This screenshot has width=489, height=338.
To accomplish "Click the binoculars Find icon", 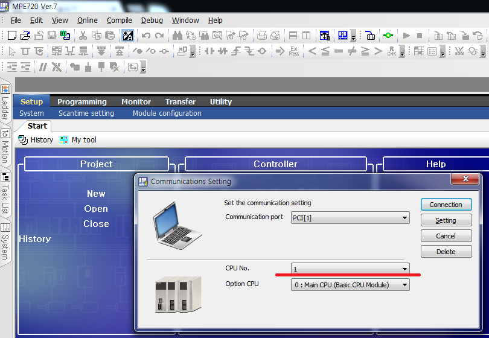I will pos(177,36).
